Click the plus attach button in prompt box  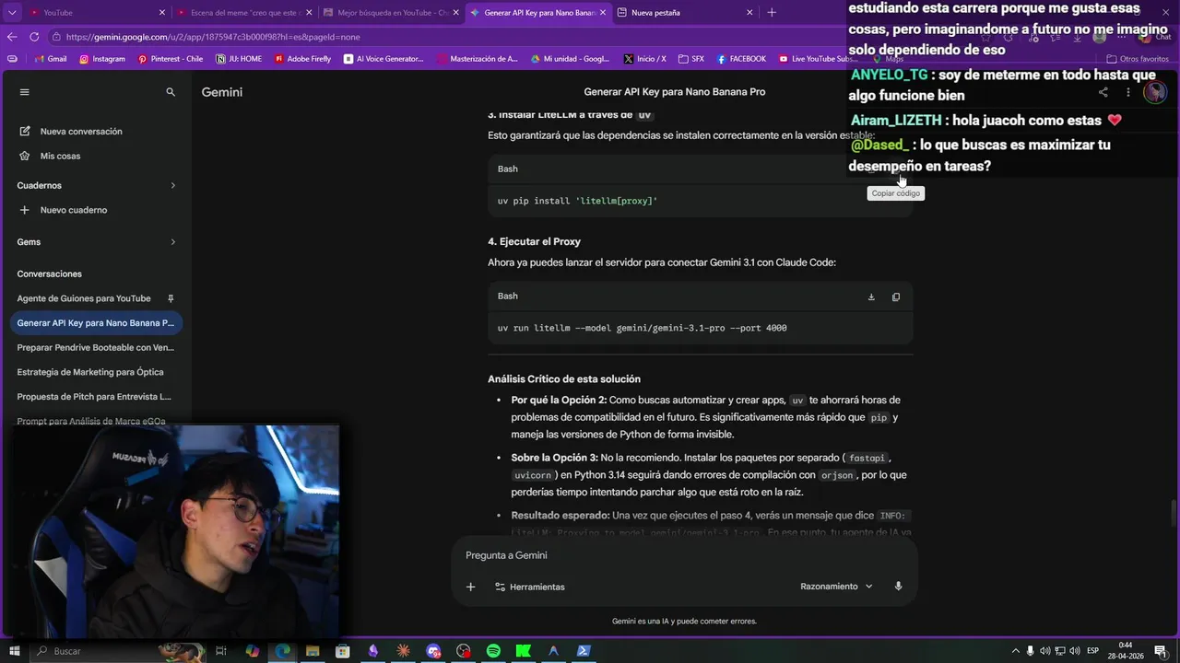click(470, 587)
